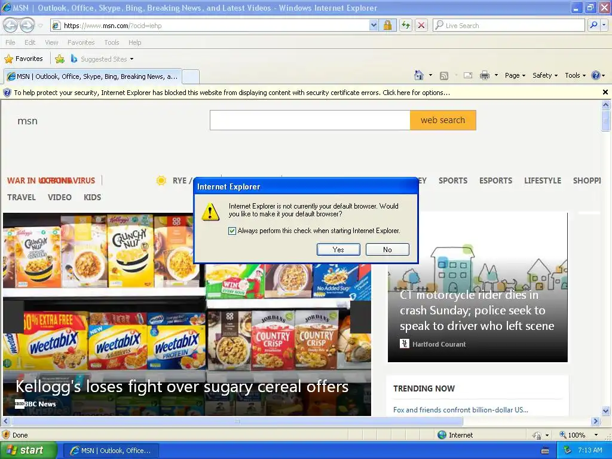Screen dimensions: 612x459
Task: Click the red Stop loading icon
Action: (421, 25)
